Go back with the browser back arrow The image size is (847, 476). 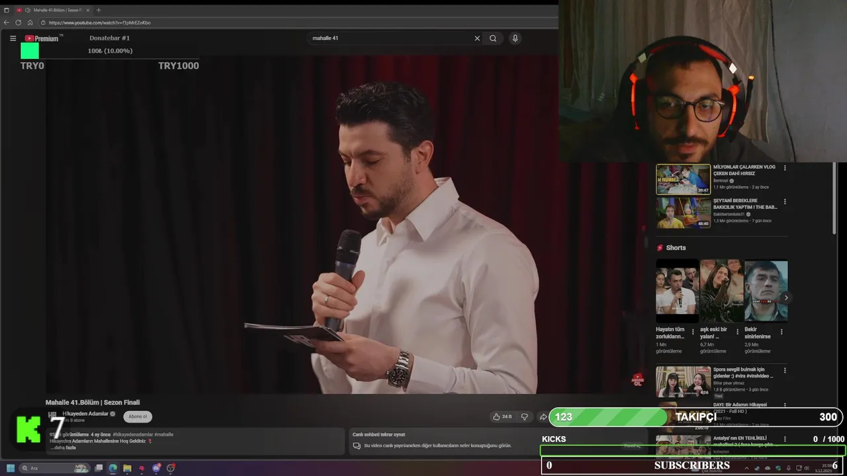tap(7, 22)
